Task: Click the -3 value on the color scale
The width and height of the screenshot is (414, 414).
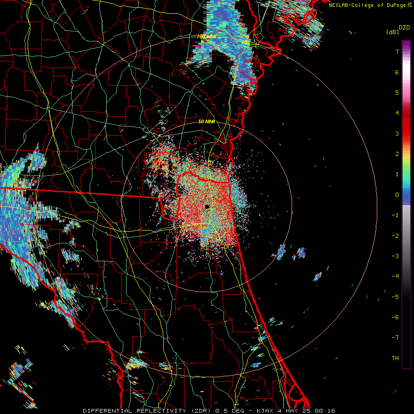Action: (395, 256)
